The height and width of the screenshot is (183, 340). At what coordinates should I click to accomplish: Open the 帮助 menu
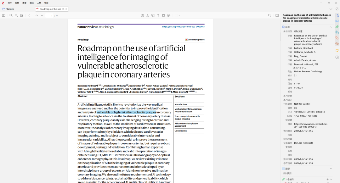pyautogui.click(x=46, y=3)
